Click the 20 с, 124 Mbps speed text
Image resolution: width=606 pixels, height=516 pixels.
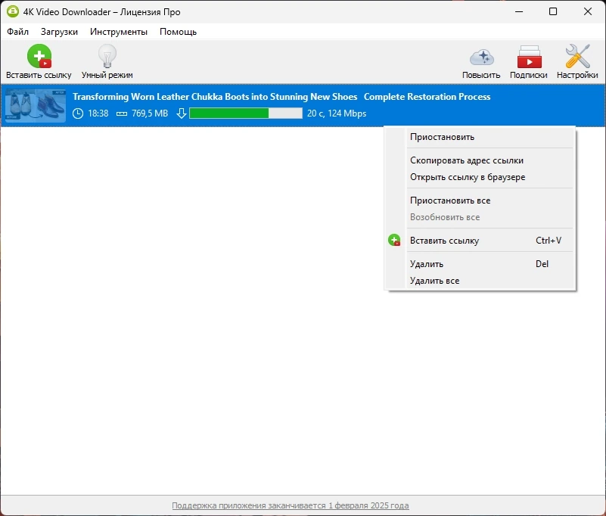337,113
